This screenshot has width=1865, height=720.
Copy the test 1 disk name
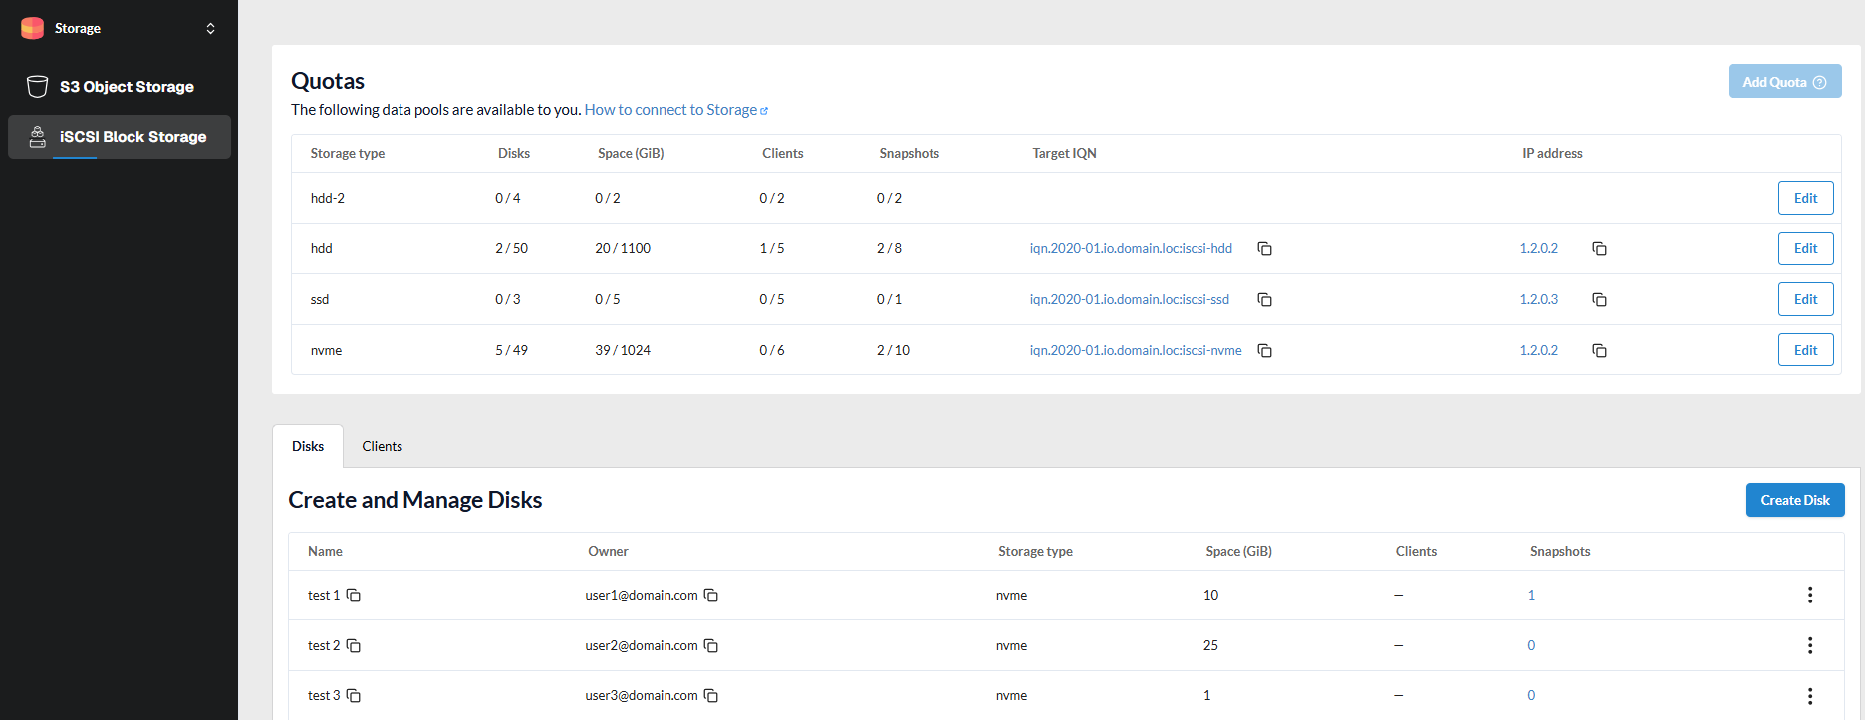pyautogui.click(x=354, y=596)
